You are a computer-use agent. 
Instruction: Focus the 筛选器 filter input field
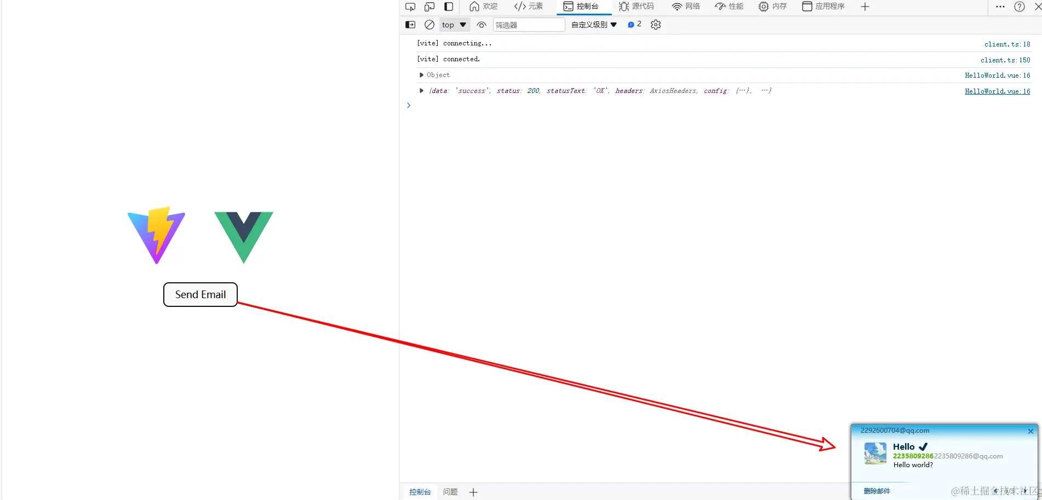click(x=529, y=25)
